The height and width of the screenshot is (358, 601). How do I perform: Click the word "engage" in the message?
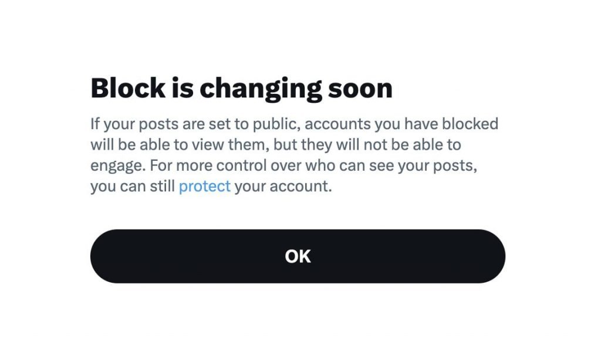coord(116,166)
